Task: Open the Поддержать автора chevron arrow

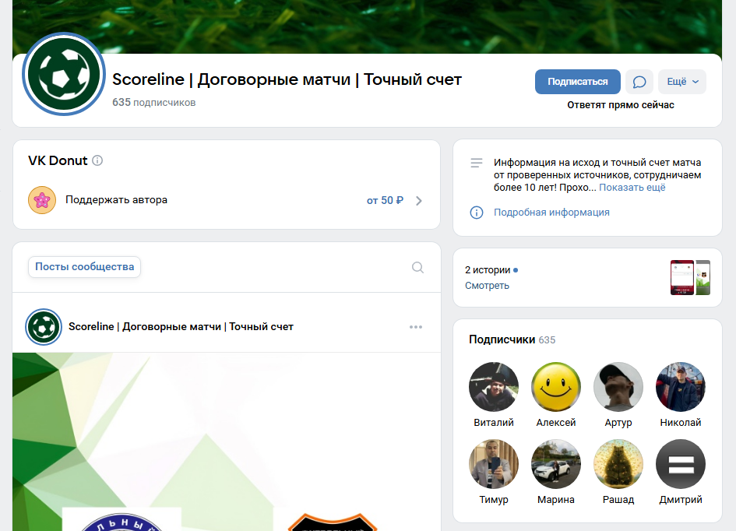Action: tap(419, 201)
